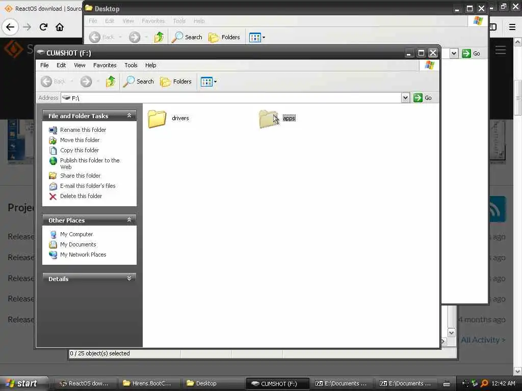Image resolution: width=522 pixels, height=391 pixels.
Task: Open My Computer from Other Places
Action: click(76, 234)
